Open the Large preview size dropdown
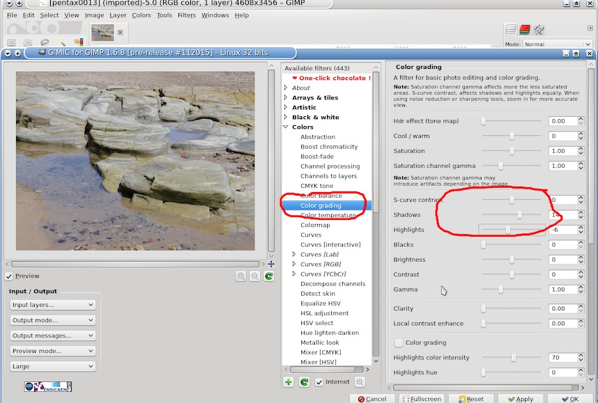The height and width of the screenshot is (403, 598). pyautogui.click(x=53, y=366)
